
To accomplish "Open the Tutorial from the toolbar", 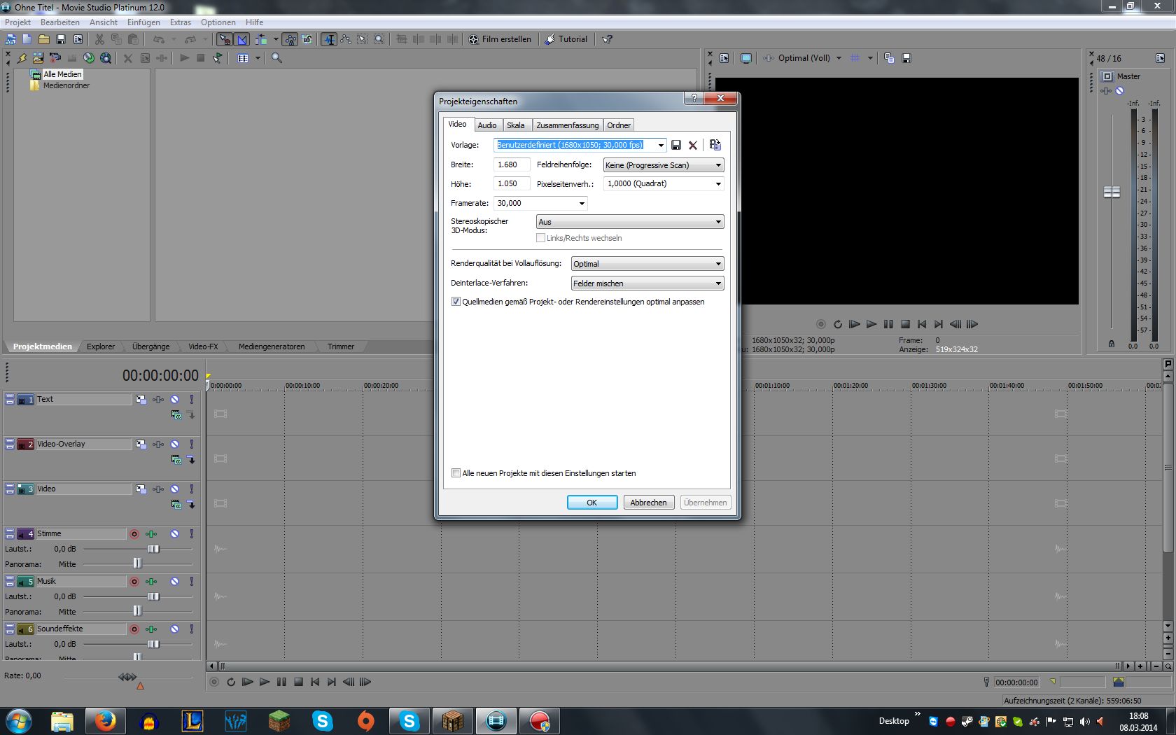I will click(x=566, y=39).
